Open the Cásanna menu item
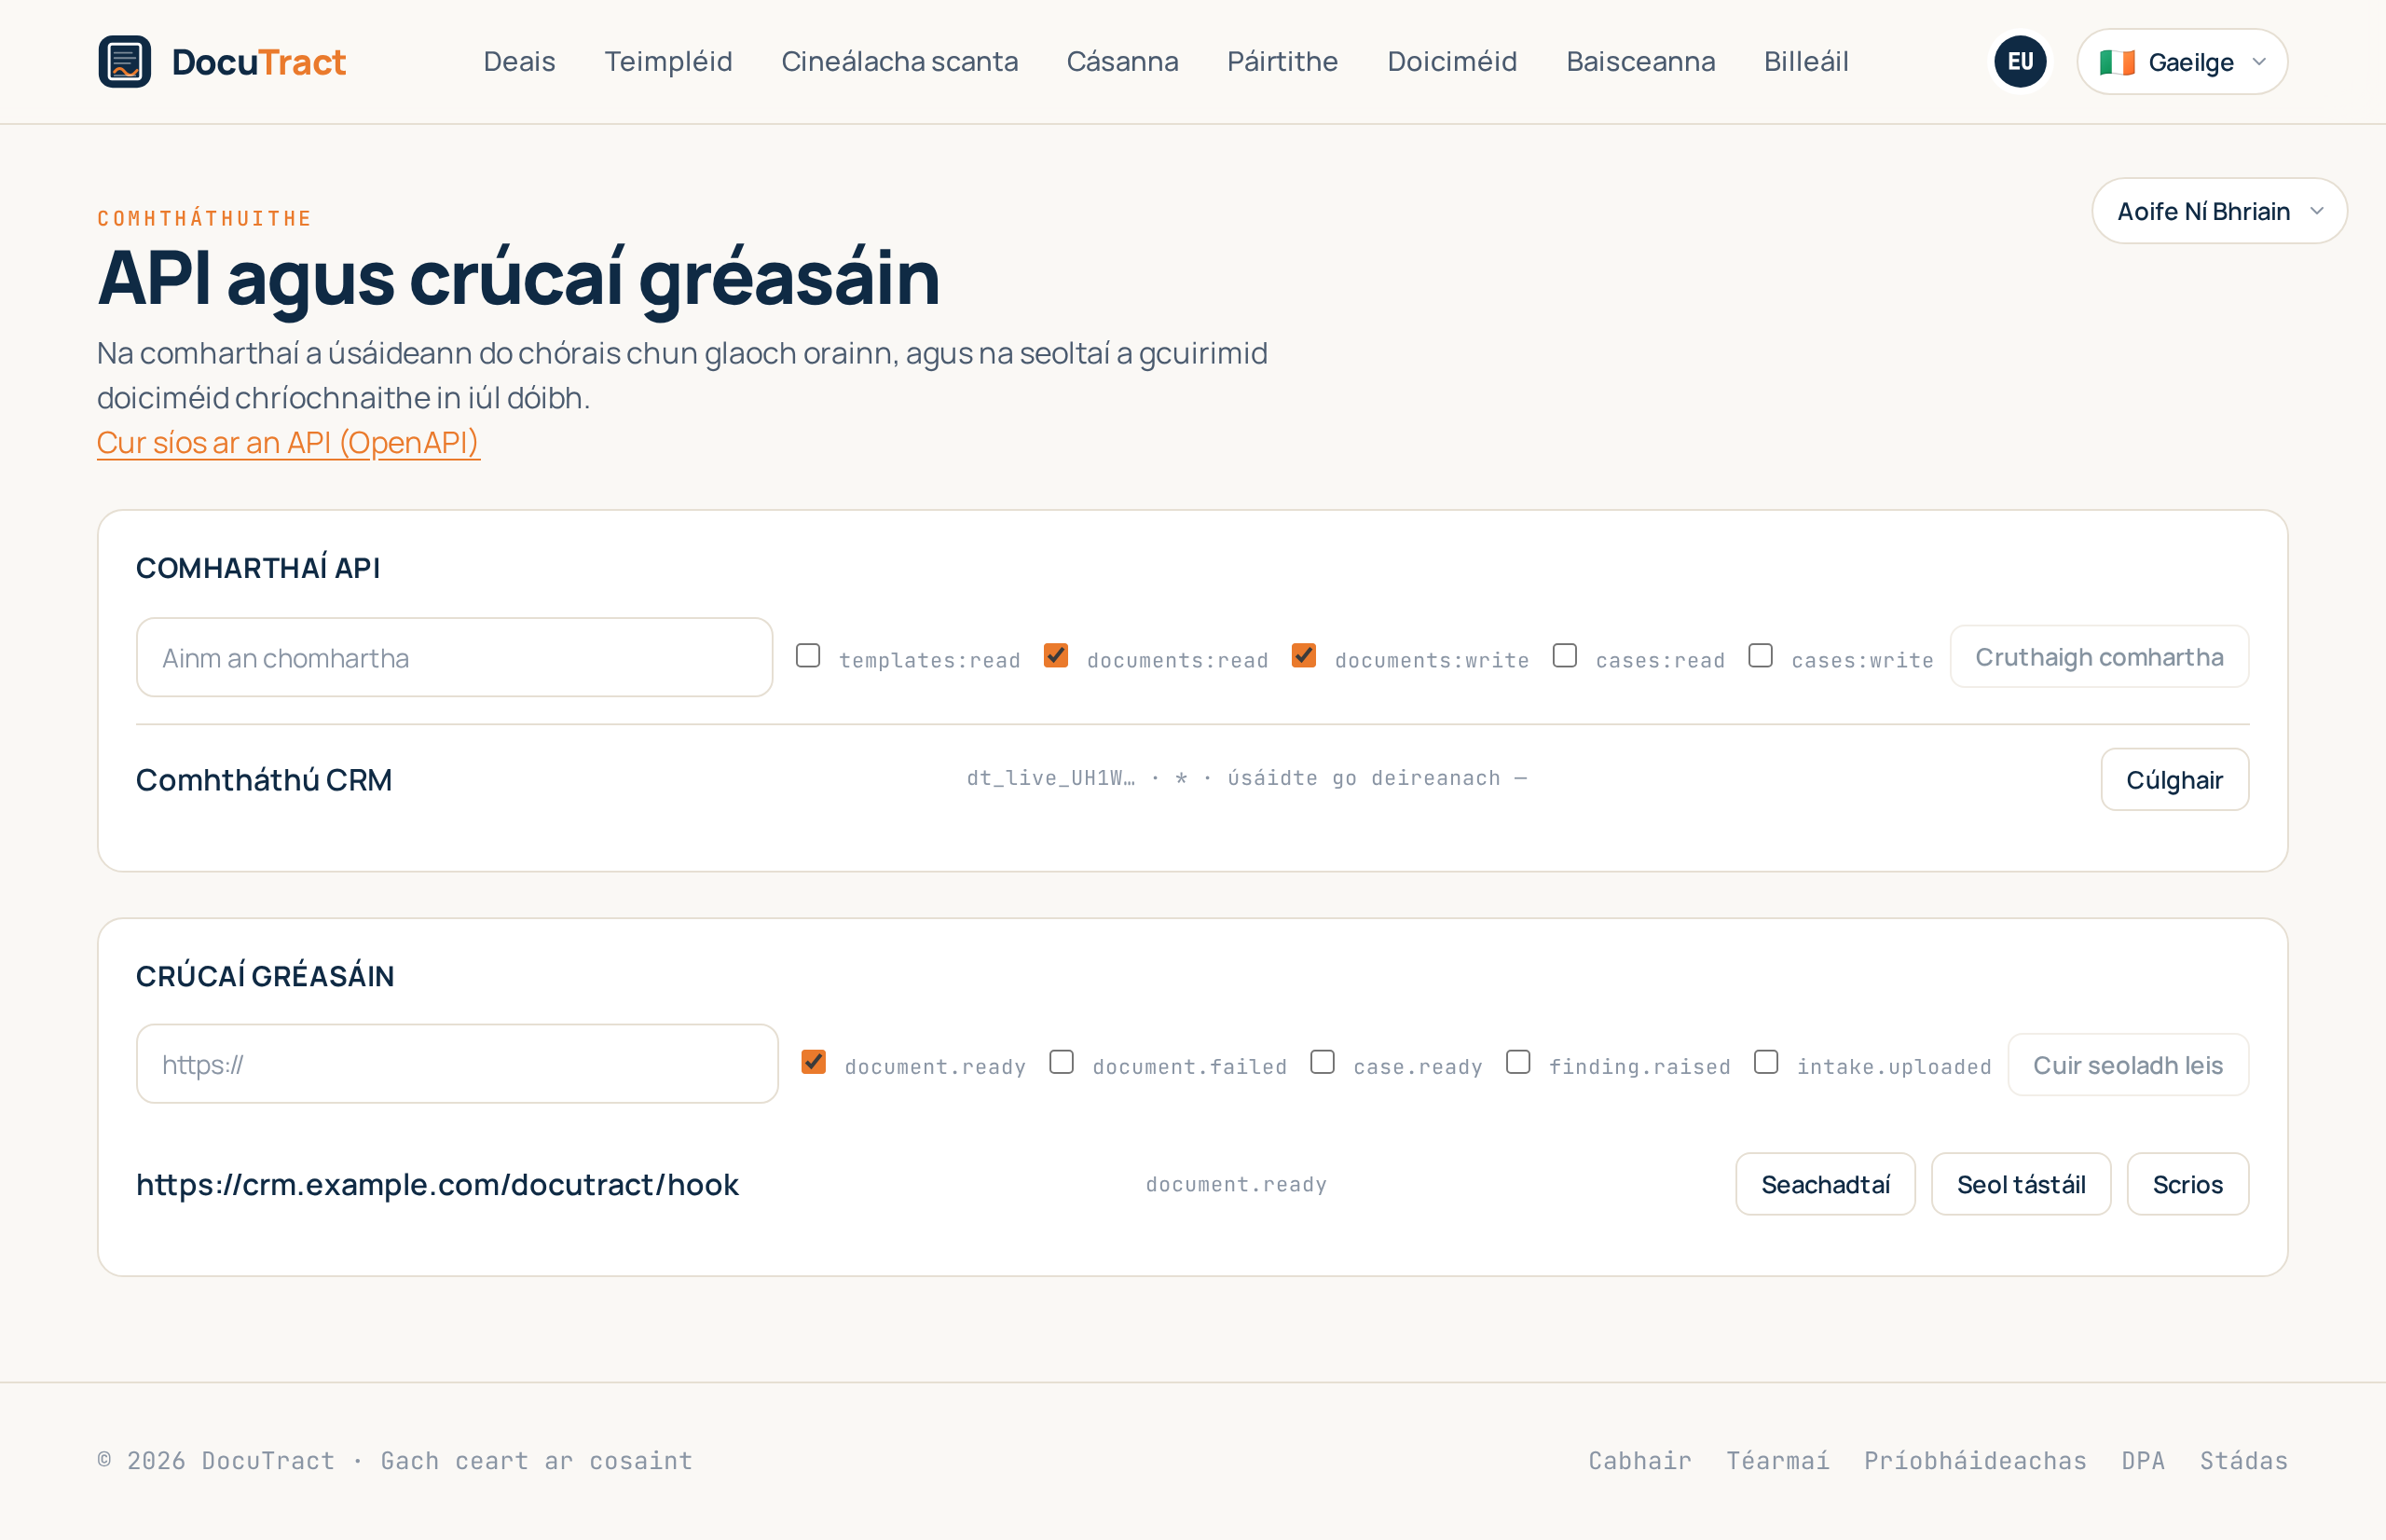This screenshot has height=1540, width=2386. tap(1121, 62)
